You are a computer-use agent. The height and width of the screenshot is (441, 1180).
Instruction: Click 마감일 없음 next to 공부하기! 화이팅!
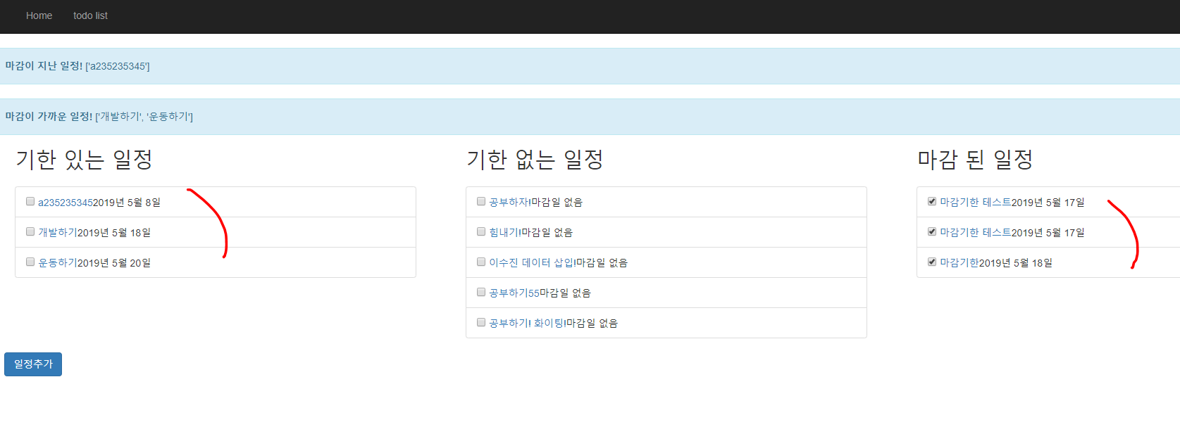592,324
